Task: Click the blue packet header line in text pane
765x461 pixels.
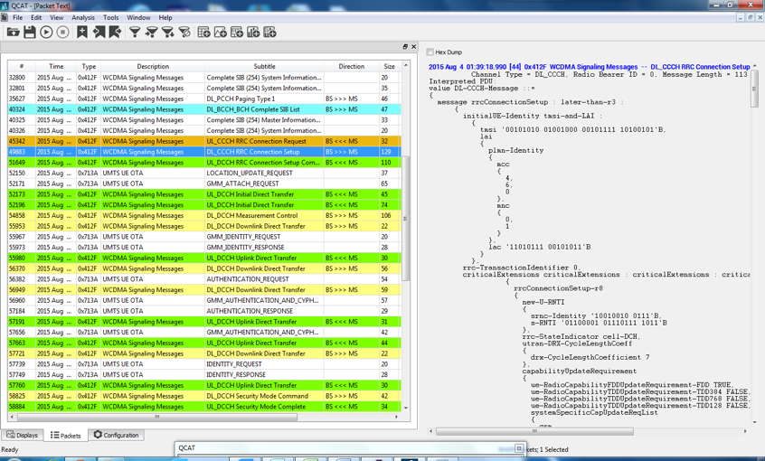Action: (x=589, y=67)
